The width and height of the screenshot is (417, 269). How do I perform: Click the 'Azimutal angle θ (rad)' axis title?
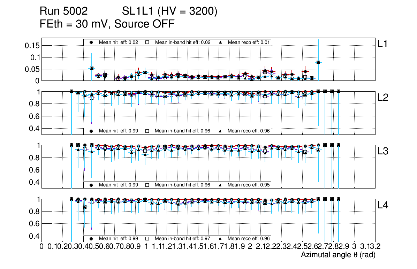click(x=338, y=255)
